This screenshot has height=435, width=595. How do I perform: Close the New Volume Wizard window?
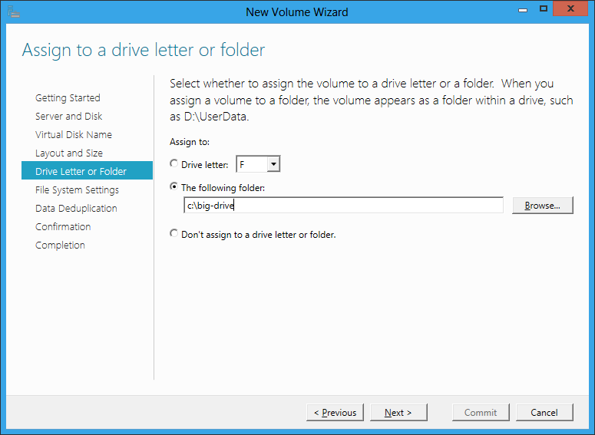click(570, 8)
